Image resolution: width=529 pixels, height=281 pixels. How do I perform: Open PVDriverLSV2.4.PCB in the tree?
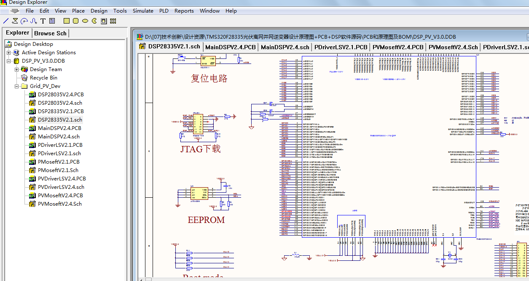62,179
